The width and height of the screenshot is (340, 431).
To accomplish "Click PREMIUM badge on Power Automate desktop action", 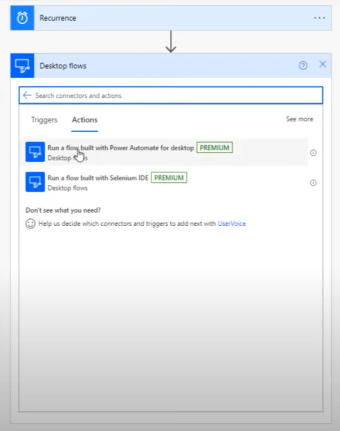I will pos(214,148).
